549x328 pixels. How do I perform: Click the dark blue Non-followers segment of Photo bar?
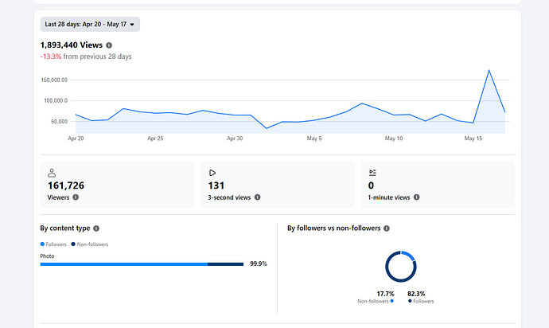[x=225, y=264]
